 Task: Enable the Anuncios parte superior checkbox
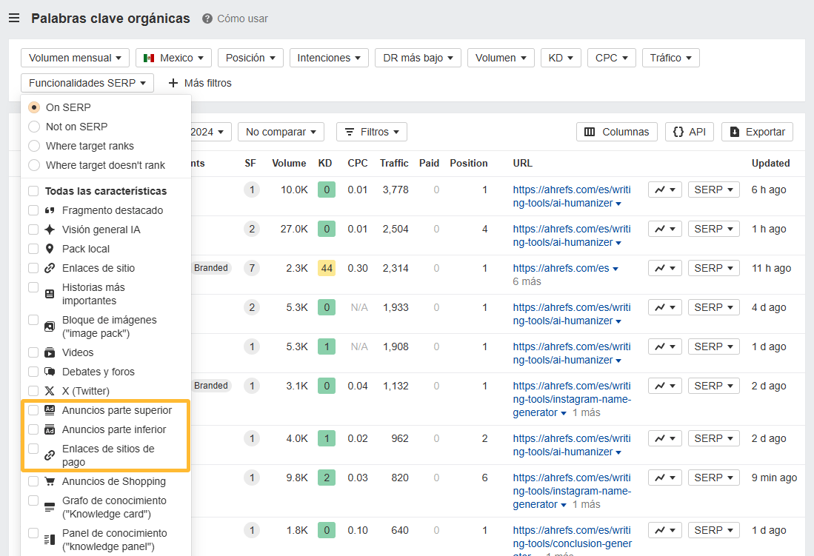33,410
